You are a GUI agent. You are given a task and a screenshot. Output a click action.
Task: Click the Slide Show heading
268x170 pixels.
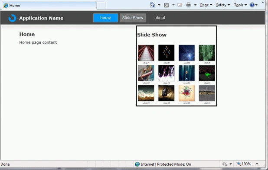point(152,35)
